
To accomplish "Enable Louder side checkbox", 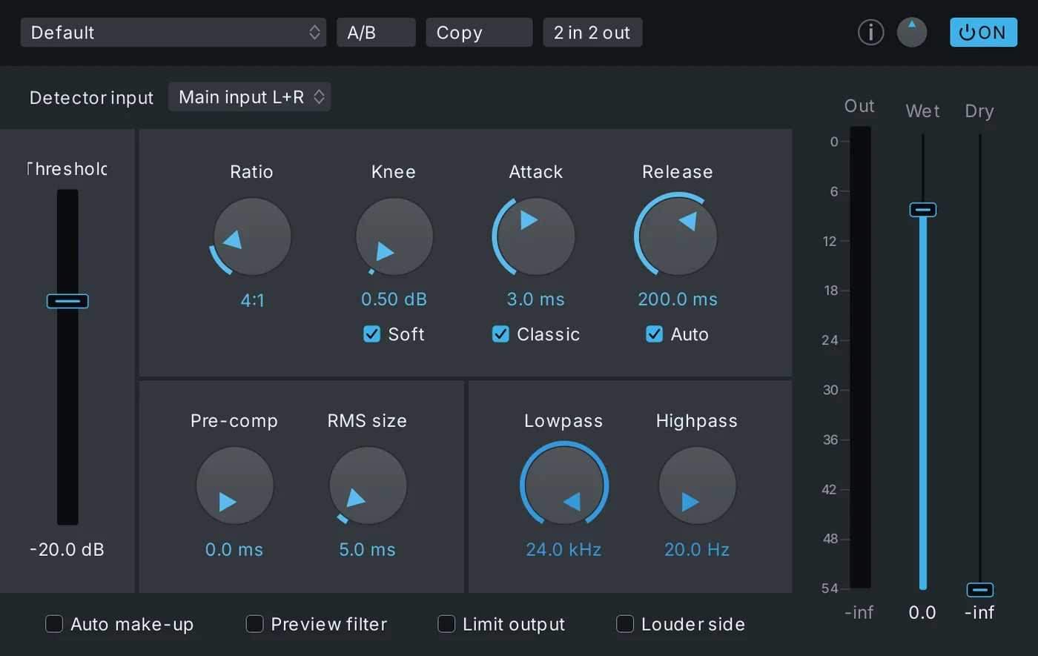I will point(625,624).
